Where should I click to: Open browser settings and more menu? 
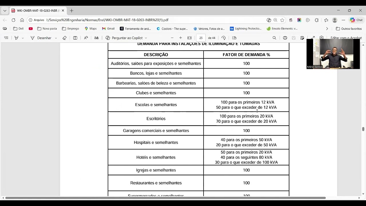point(343,20)
